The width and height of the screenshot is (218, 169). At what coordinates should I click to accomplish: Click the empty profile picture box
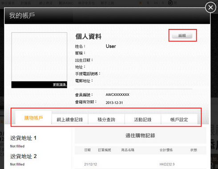39,57
